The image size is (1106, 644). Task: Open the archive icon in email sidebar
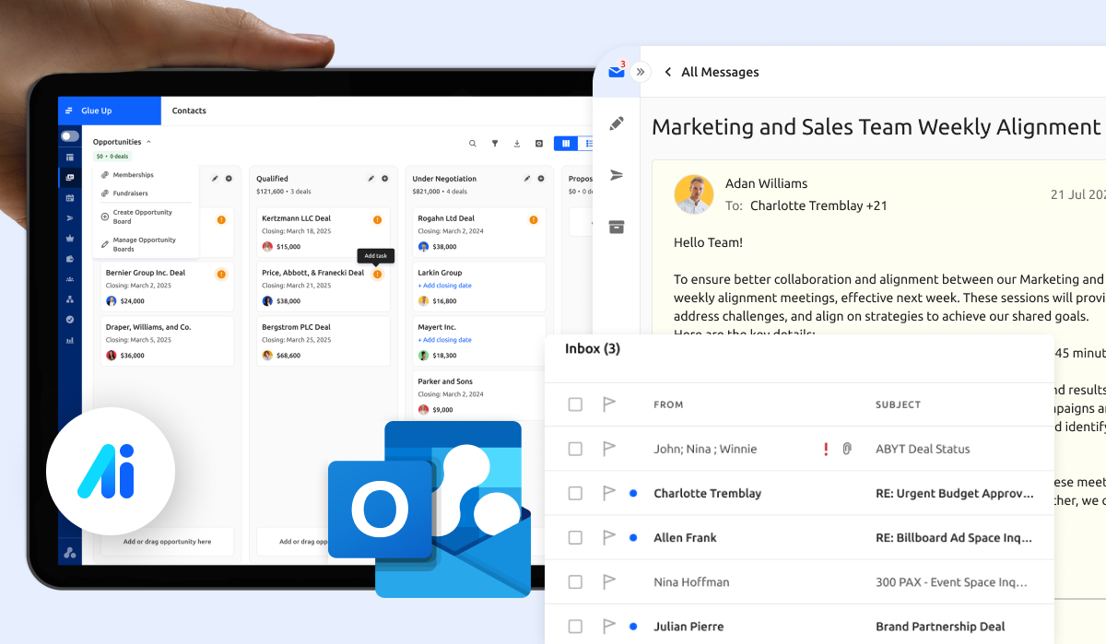point(617,227)
